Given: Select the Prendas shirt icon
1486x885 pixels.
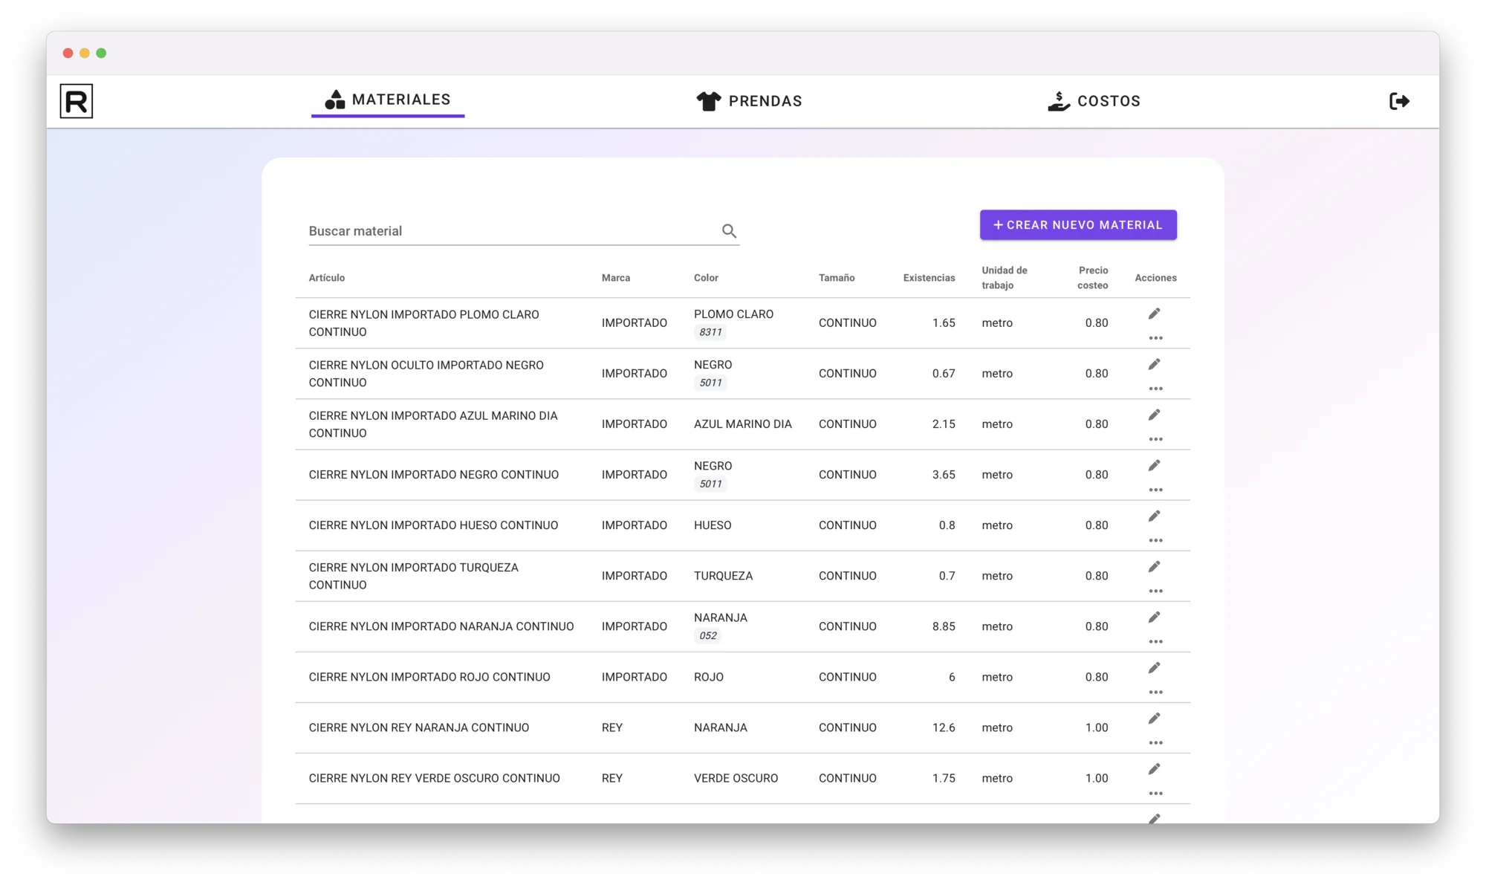Looking at the screenshot, I should pos(707,100).
